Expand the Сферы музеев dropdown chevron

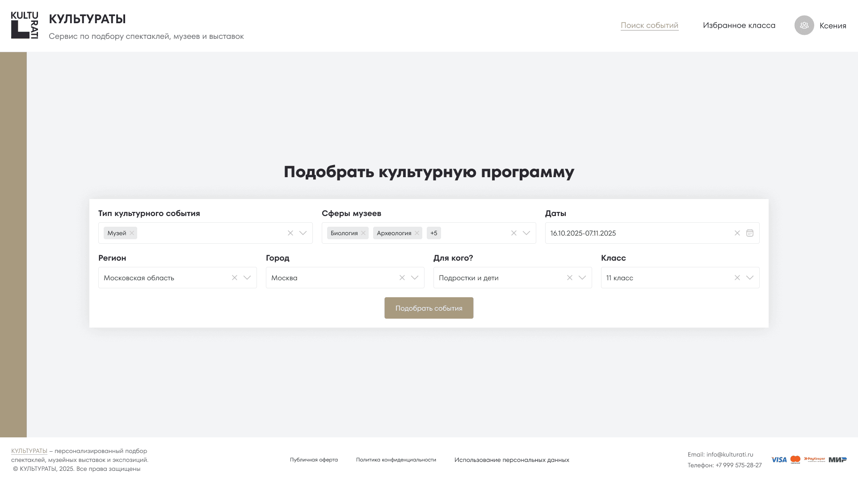click(526, 233)
